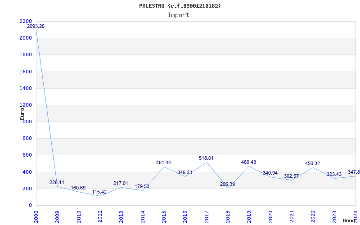Click the 2006 x-axis year label
The height and width of the screenshot is (225, 360).
(x=36, y=216)
